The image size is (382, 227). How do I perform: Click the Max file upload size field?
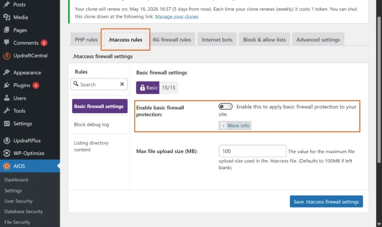252,151
